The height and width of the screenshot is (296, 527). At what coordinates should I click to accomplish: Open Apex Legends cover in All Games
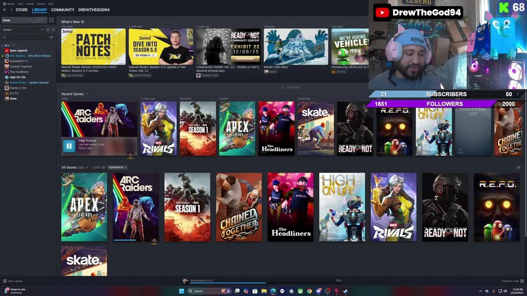coord(84,207)
